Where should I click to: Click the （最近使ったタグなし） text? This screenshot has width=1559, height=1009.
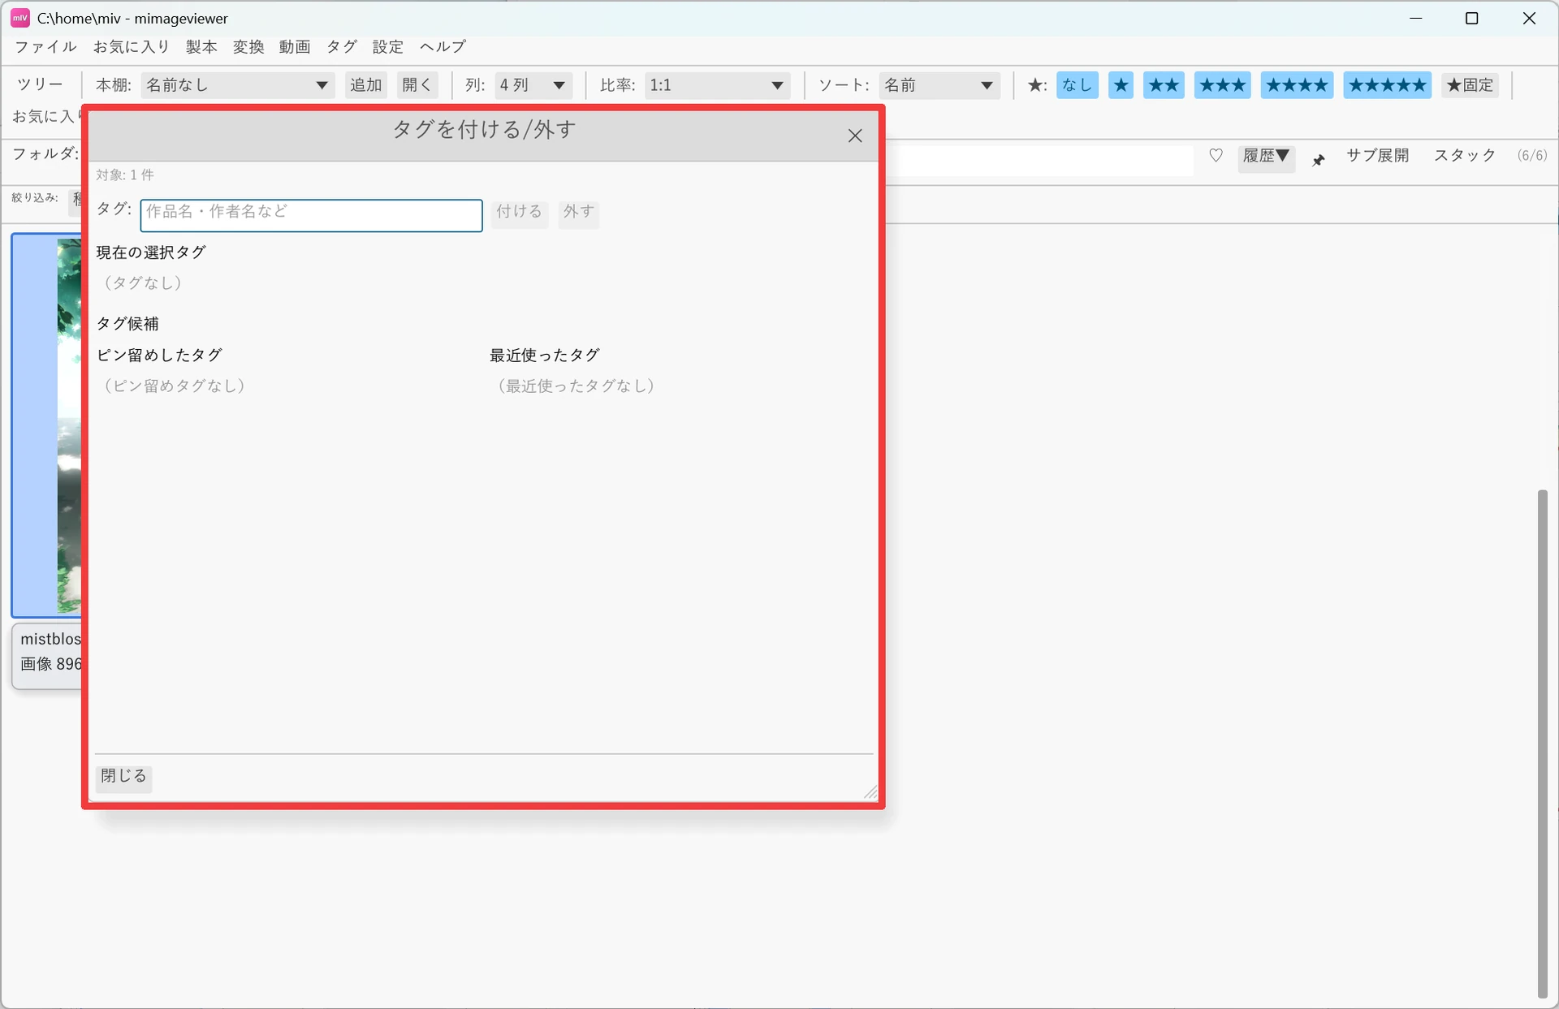[x=576, y=386]
